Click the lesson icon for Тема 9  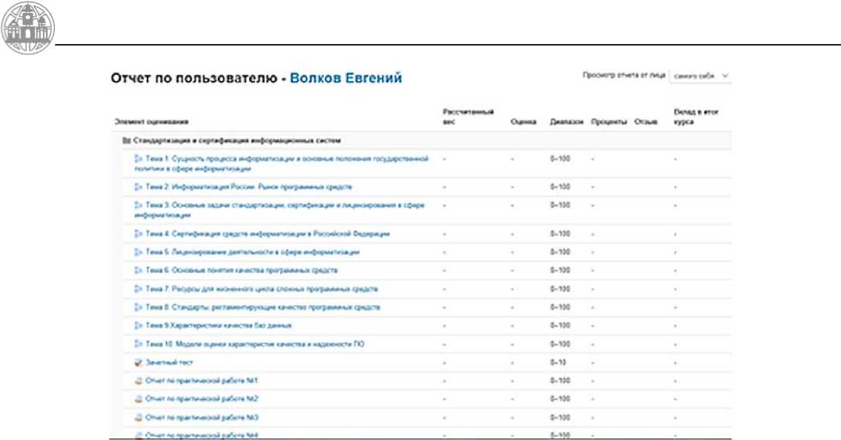pos(138,325)
